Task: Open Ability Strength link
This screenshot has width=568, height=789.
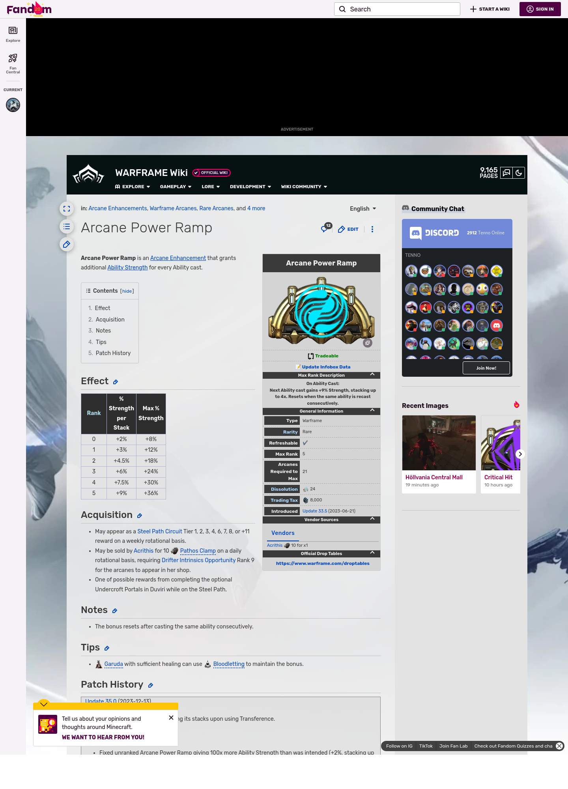Action: coord(127,267)
